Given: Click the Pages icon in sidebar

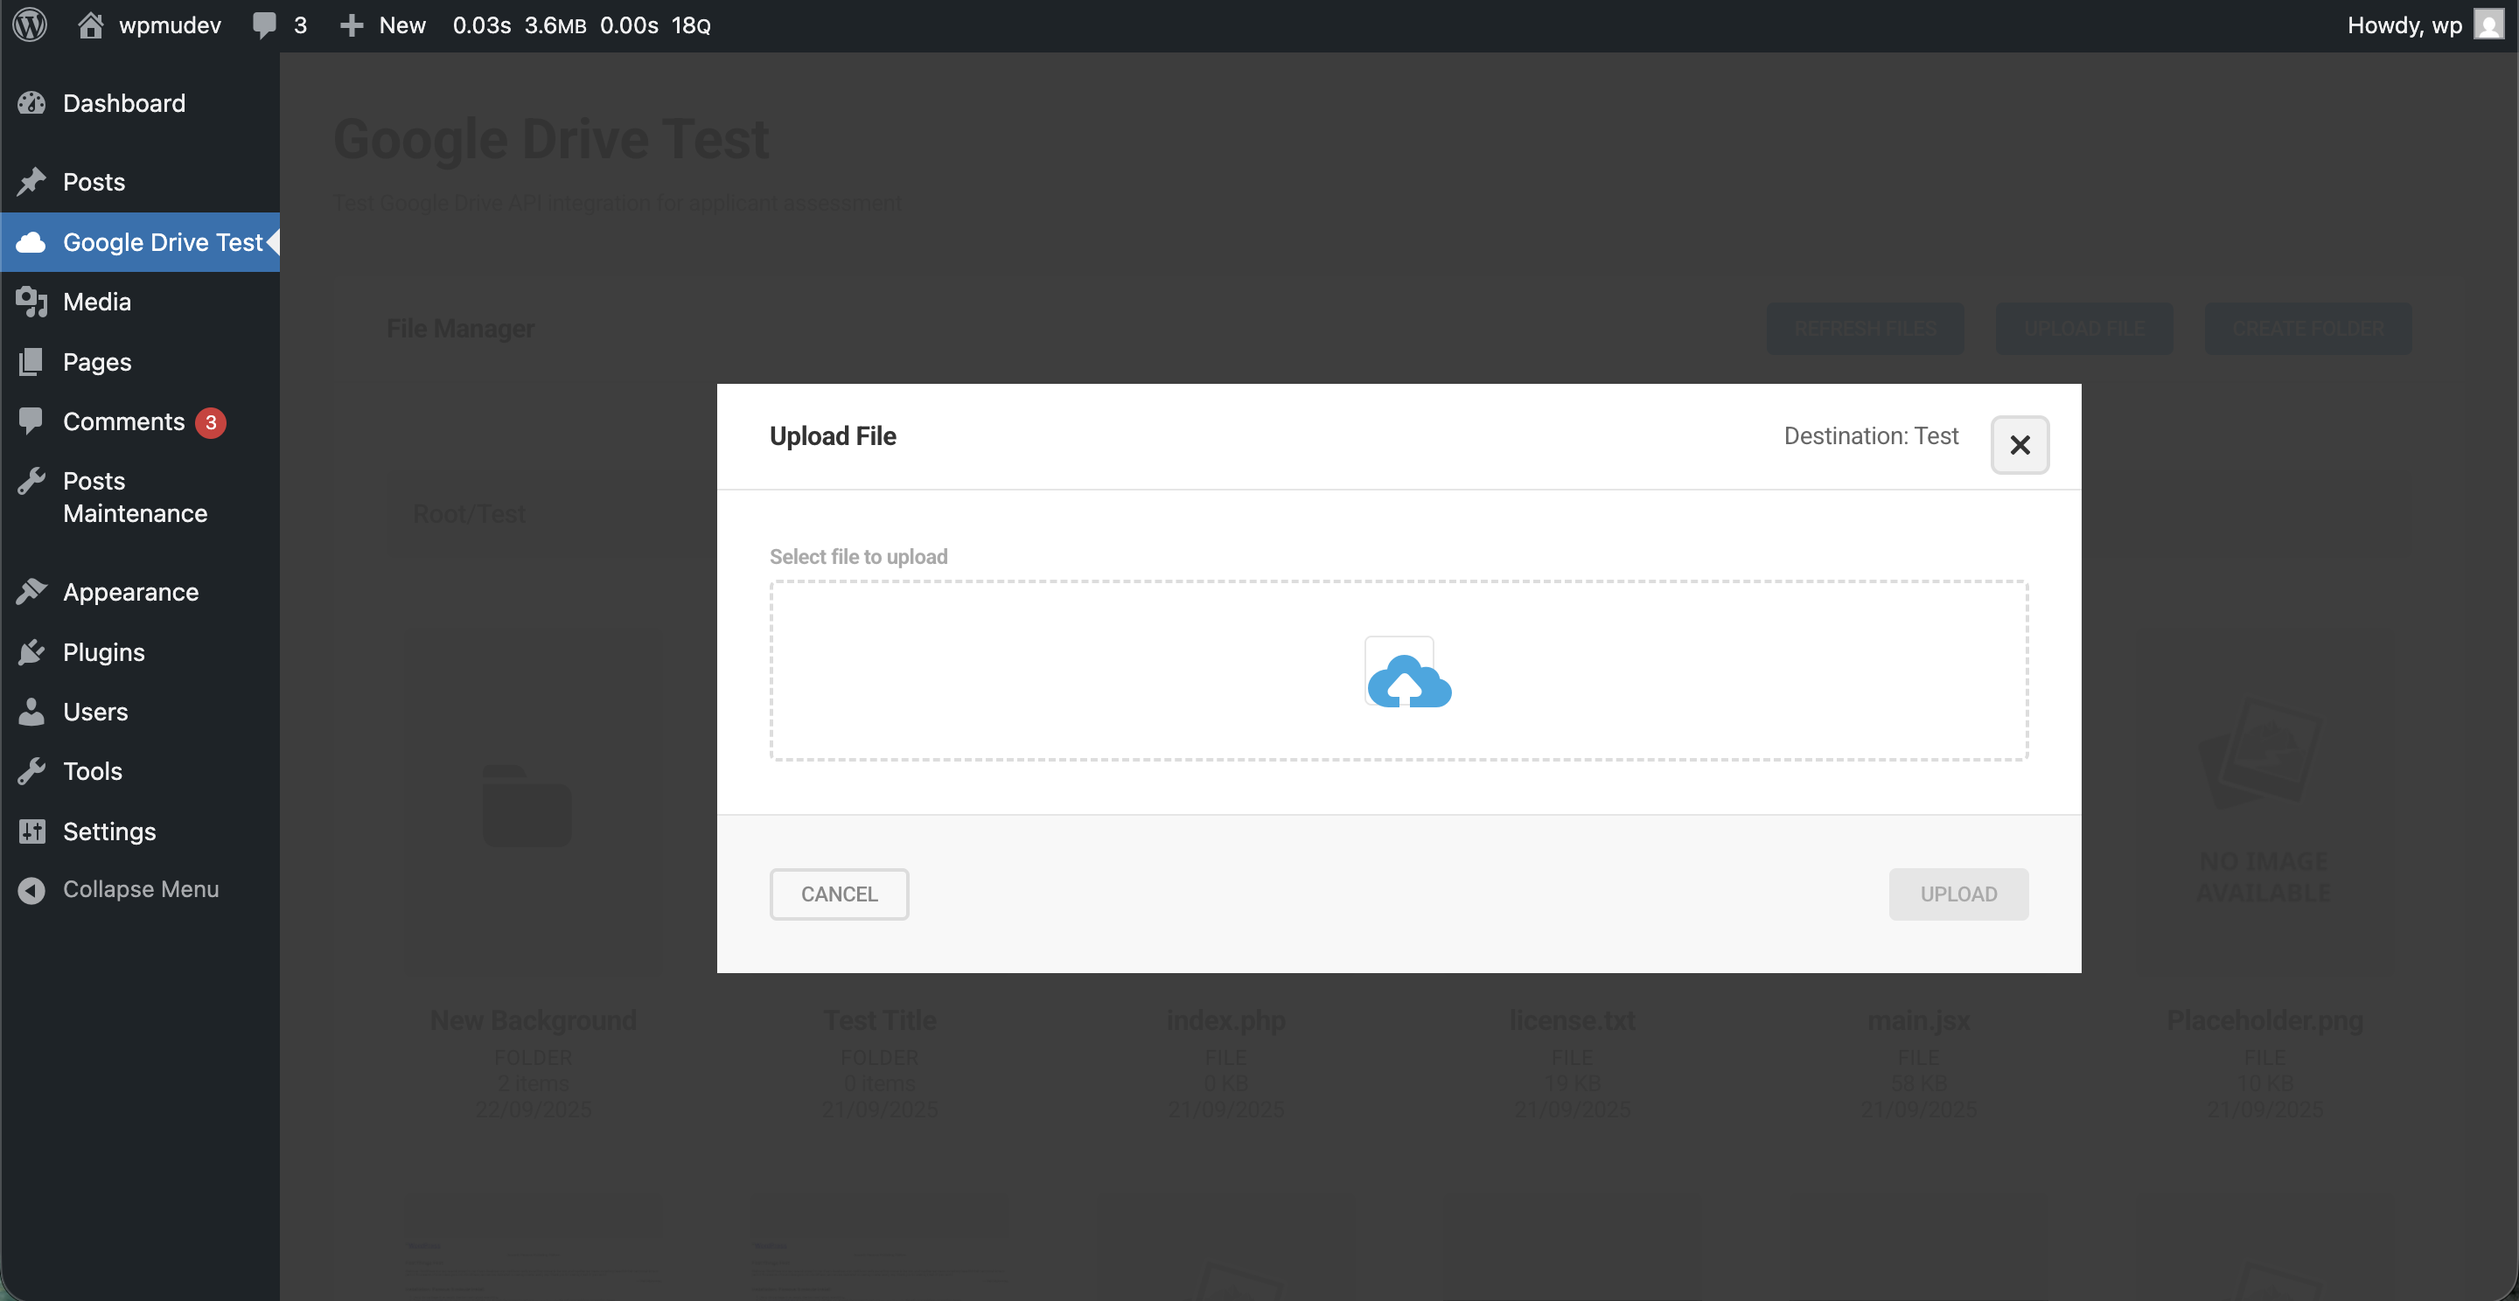Looking at the screenshot, I should point(31,362).
